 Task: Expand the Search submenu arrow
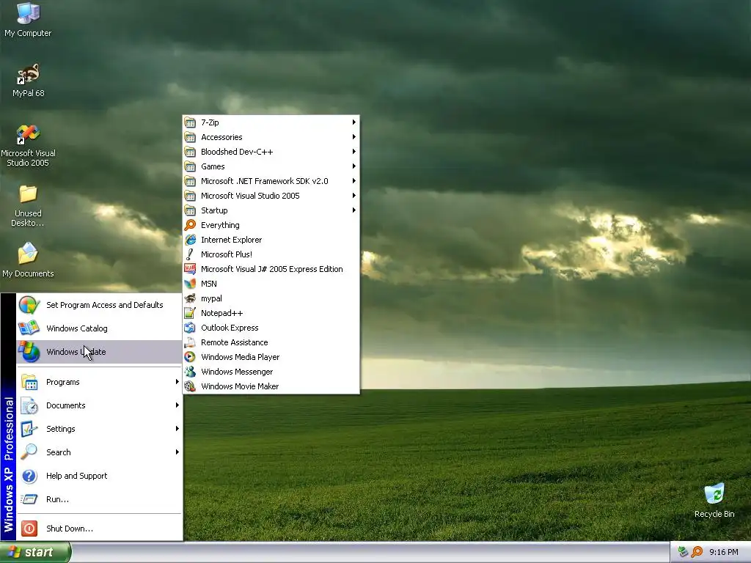tap(177, 452)
